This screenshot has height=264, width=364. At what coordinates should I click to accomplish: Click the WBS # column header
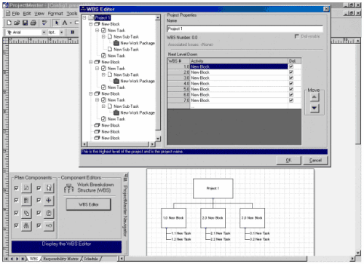tap(178, 61)
